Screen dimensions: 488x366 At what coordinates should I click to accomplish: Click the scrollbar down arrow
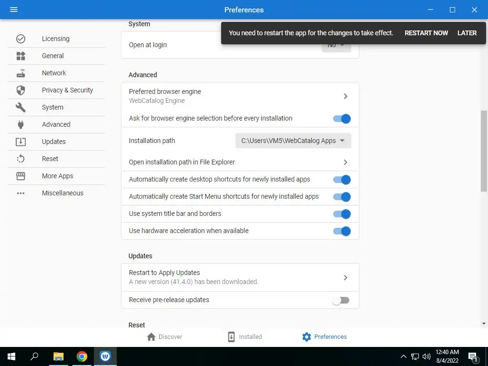pyautogui.click(x=484, y=324)
